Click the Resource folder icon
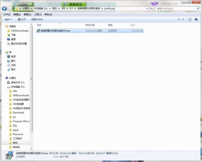The image size is (202, 162). point(11,134)
